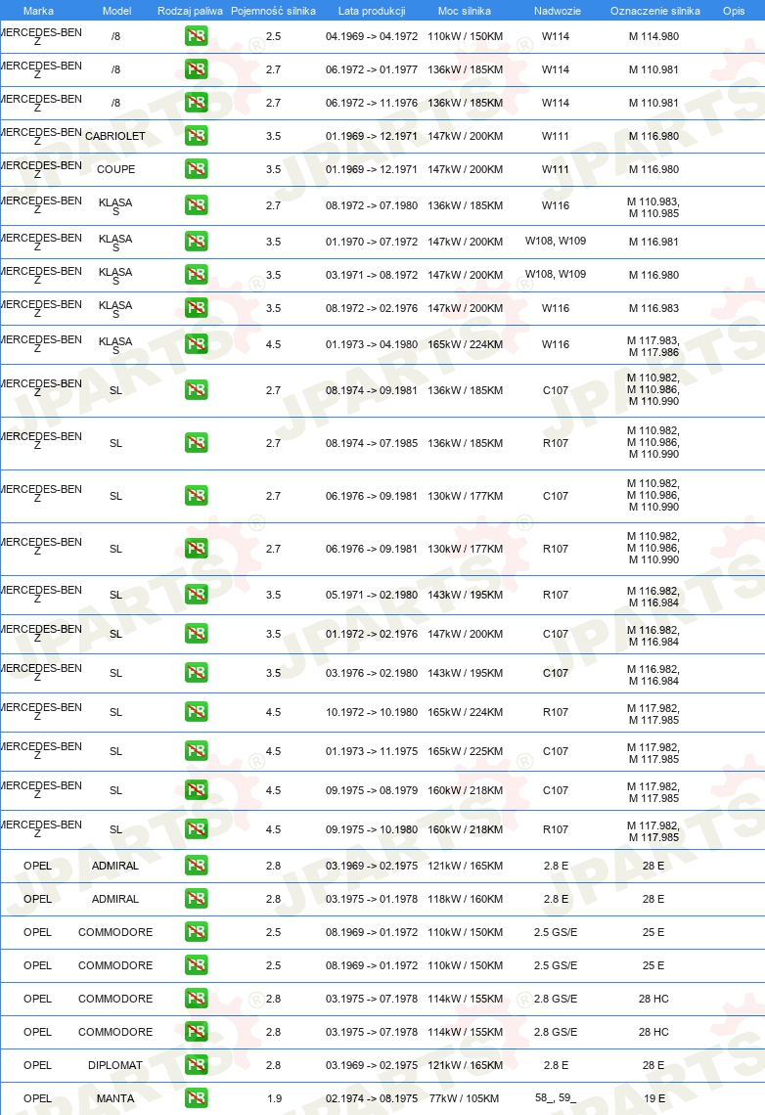Viewport: 765px width, 1115px height.
Task: Click engine codes M 117.983, M 117.986
Action: (653, 346)
